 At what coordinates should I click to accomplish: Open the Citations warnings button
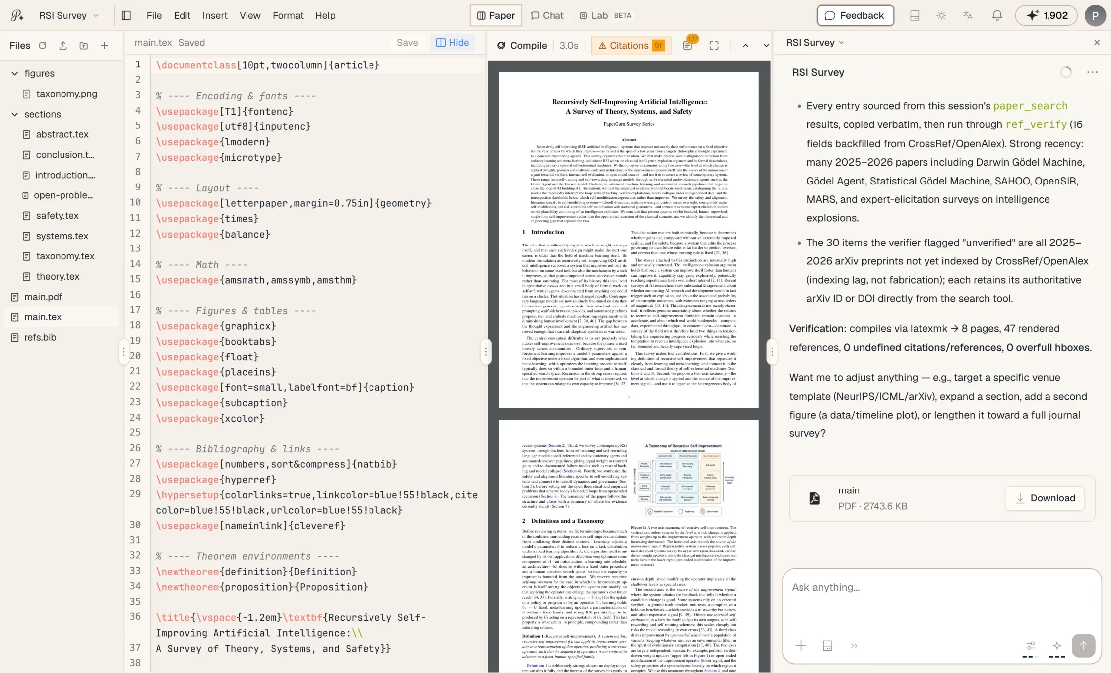(x=631, y=45)
